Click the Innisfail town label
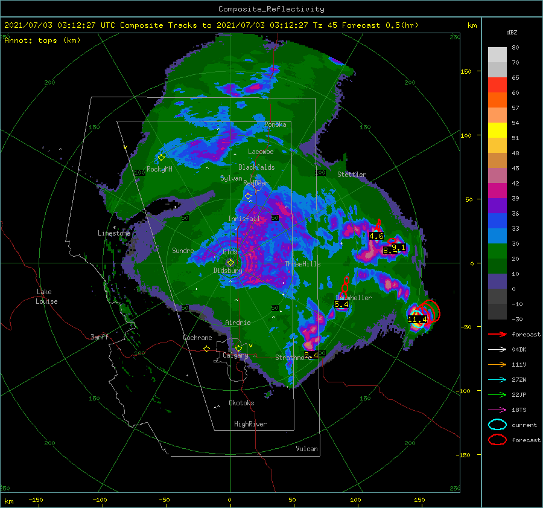 [244, 219]
